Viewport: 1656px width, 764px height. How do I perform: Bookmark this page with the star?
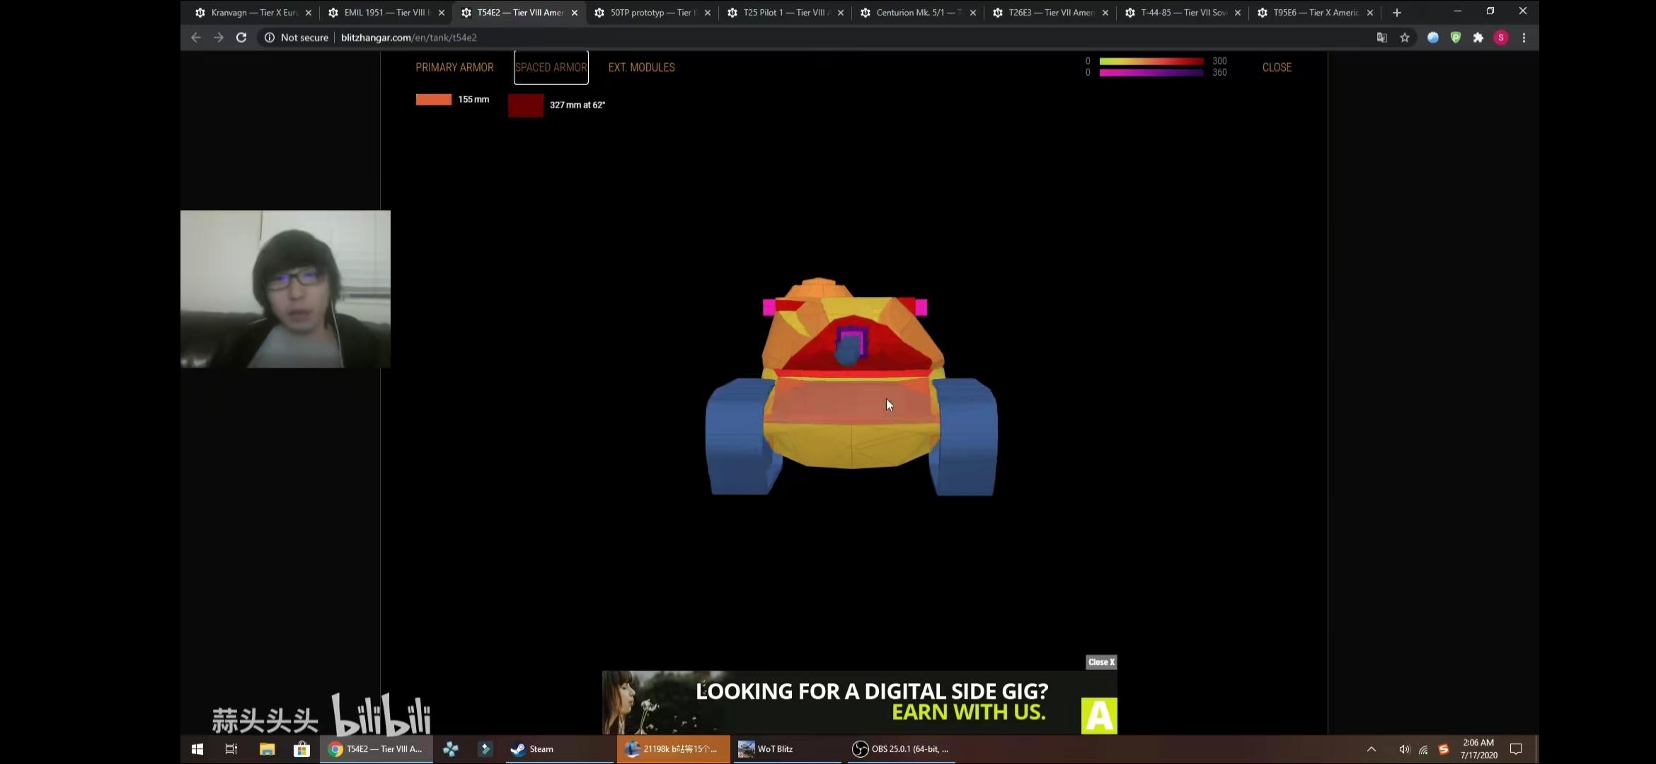pyautogui.click(x=1405, y=37)
